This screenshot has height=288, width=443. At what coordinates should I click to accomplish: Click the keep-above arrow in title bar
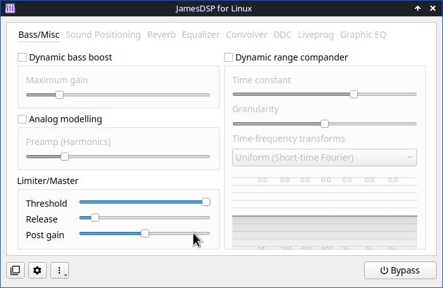(x=418, y=9)
